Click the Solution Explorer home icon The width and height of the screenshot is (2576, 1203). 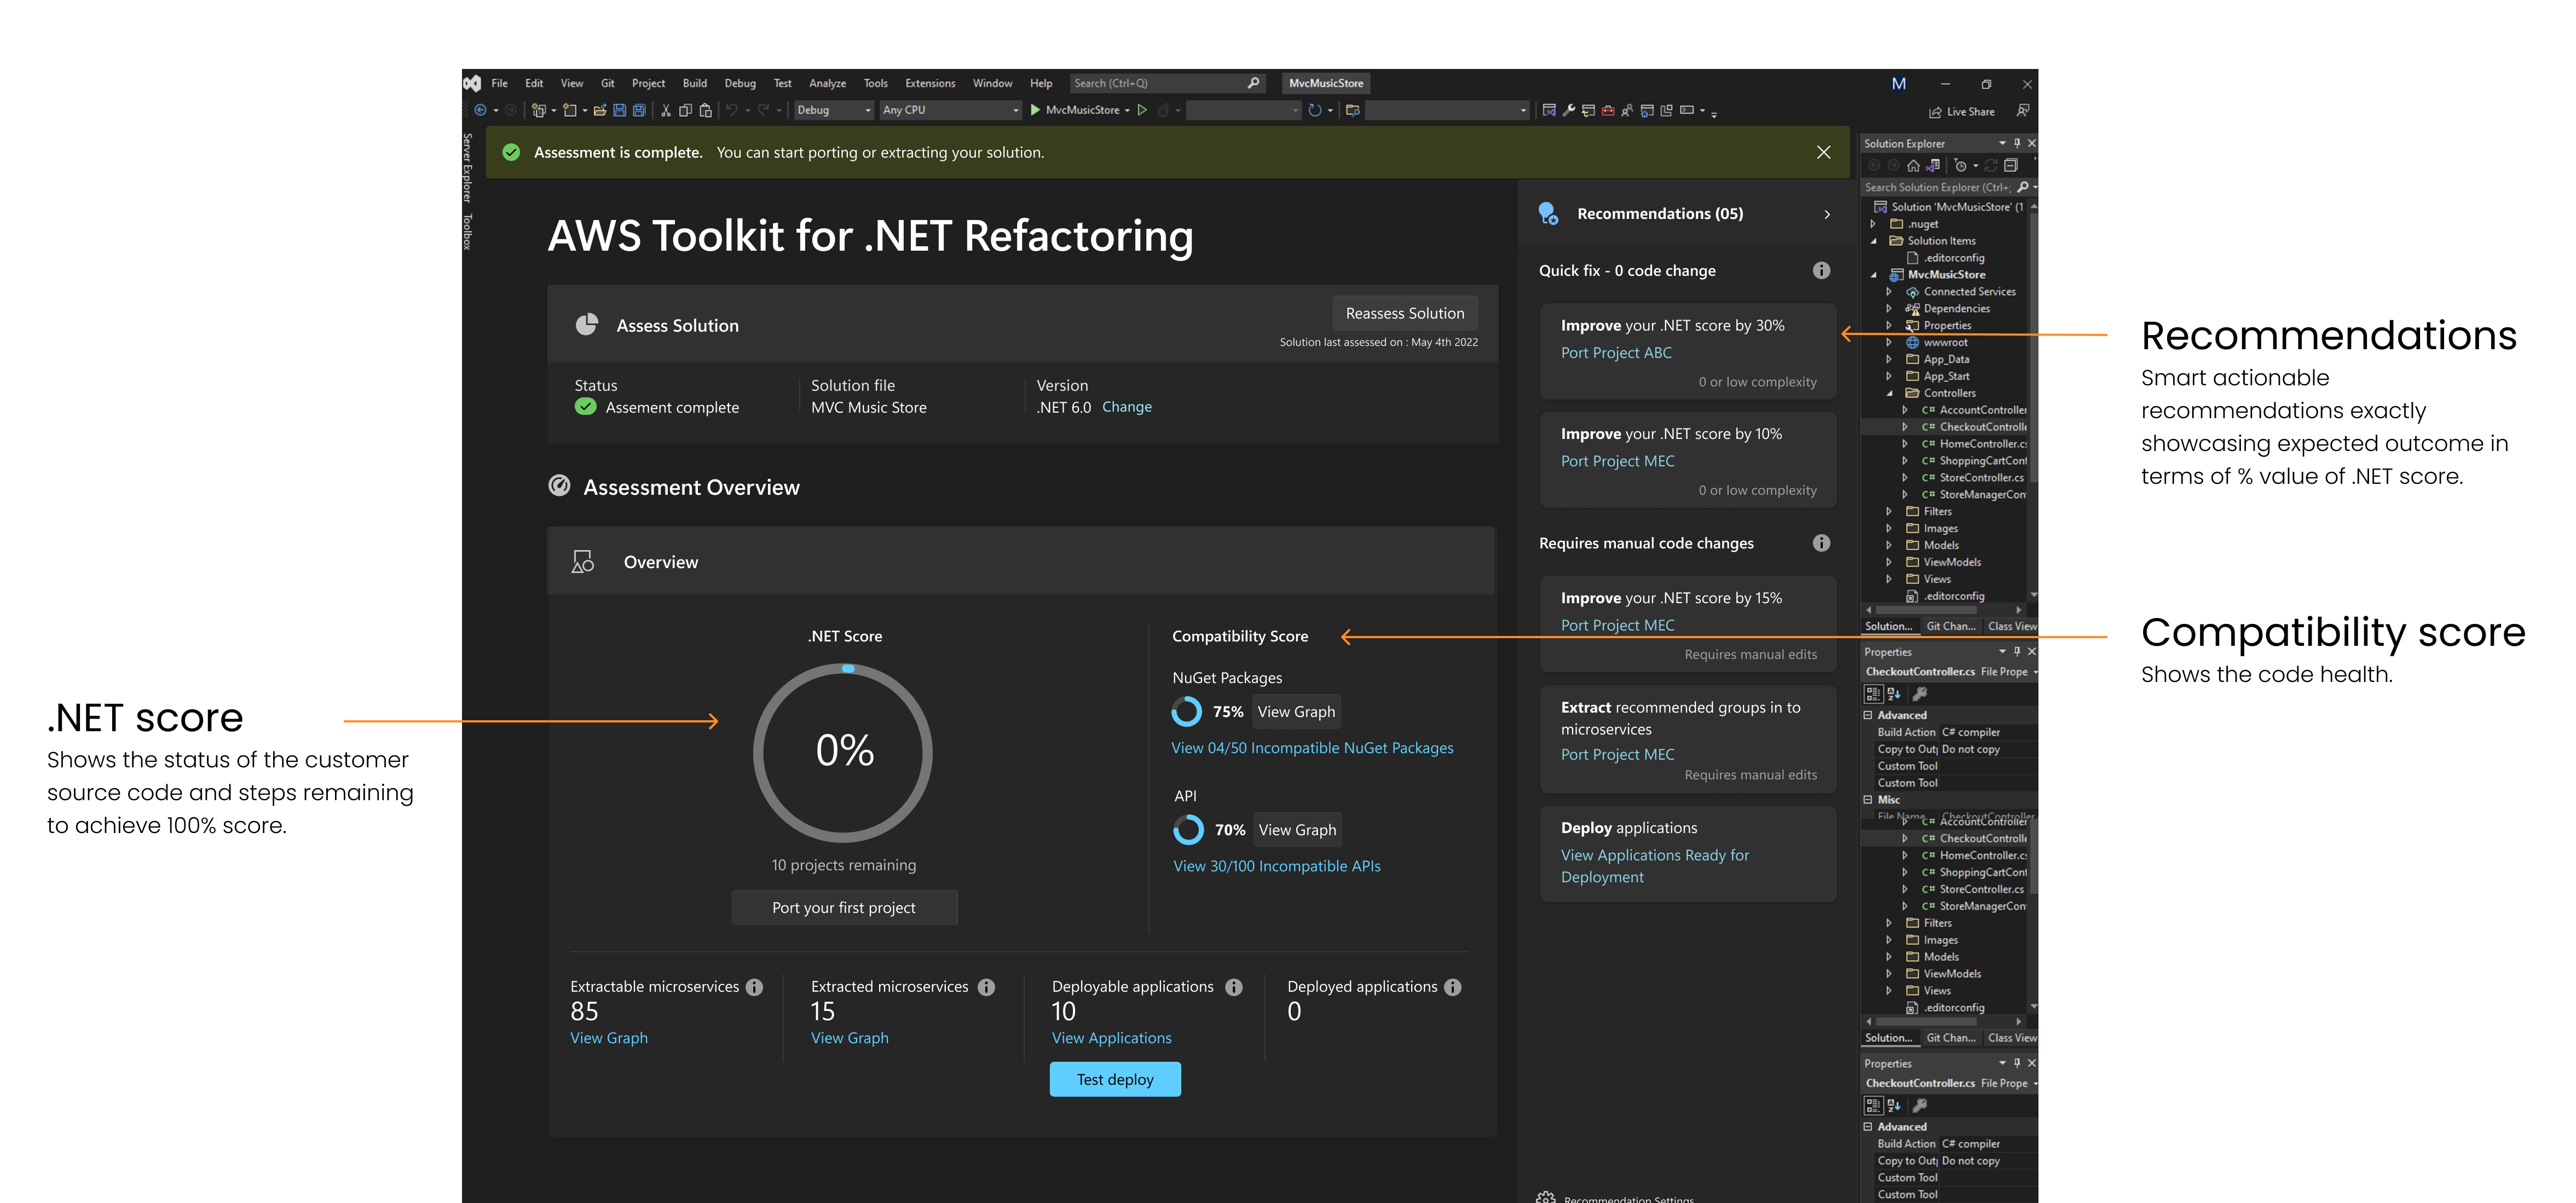1913,165
